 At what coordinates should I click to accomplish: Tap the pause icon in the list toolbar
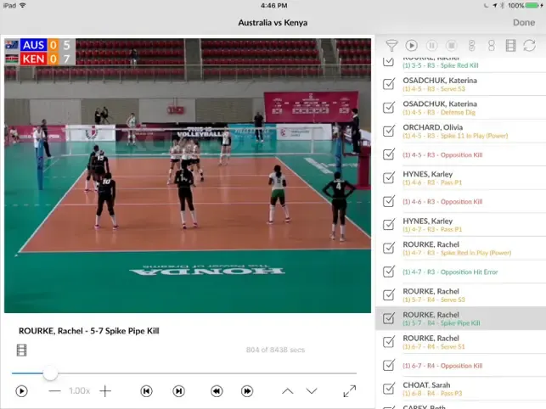[x=431, y=46]
